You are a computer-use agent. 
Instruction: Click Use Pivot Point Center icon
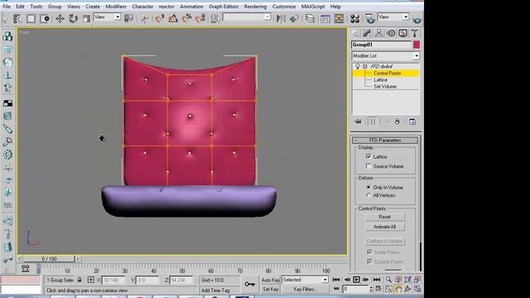[129, 18]
